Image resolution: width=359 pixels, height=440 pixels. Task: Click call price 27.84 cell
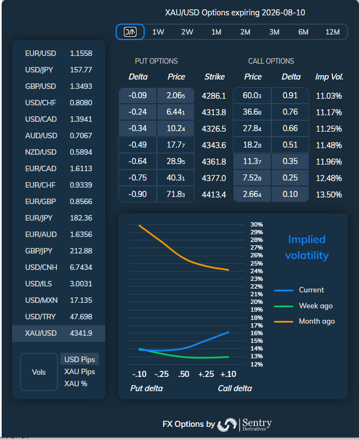pos(252,128)
